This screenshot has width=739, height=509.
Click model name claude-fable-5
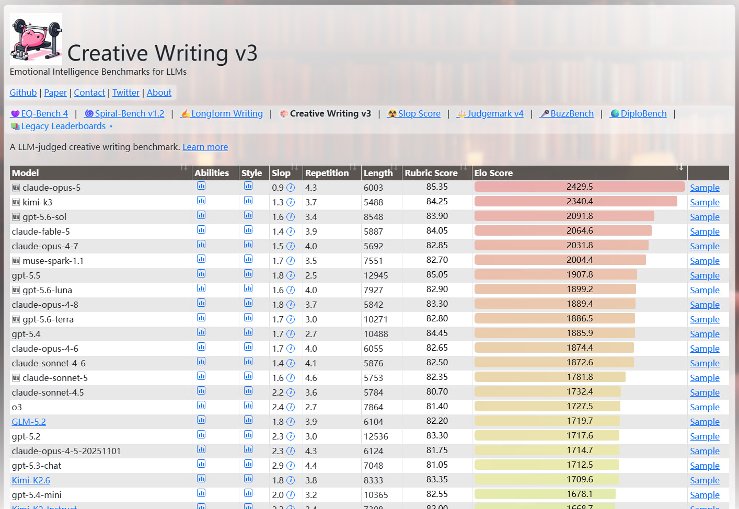tap(41, 232)
